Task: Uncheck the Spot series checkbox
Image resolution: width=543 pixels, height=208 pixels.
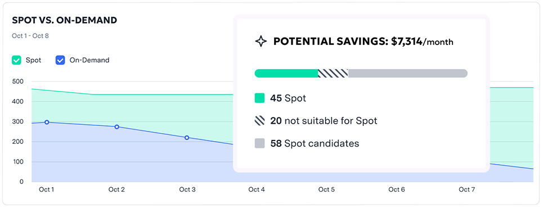Action: [17, 60]
